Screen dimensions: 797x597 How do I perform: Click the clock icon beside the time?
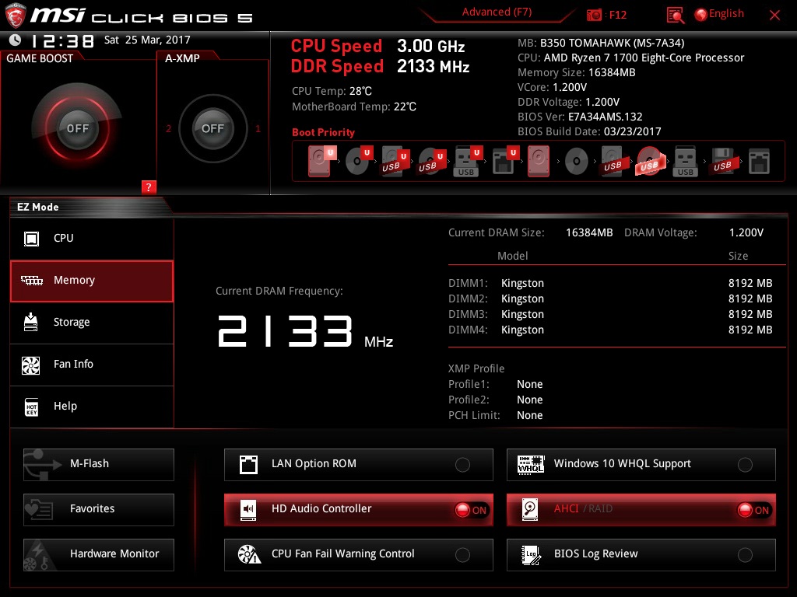tap(16, 40)
